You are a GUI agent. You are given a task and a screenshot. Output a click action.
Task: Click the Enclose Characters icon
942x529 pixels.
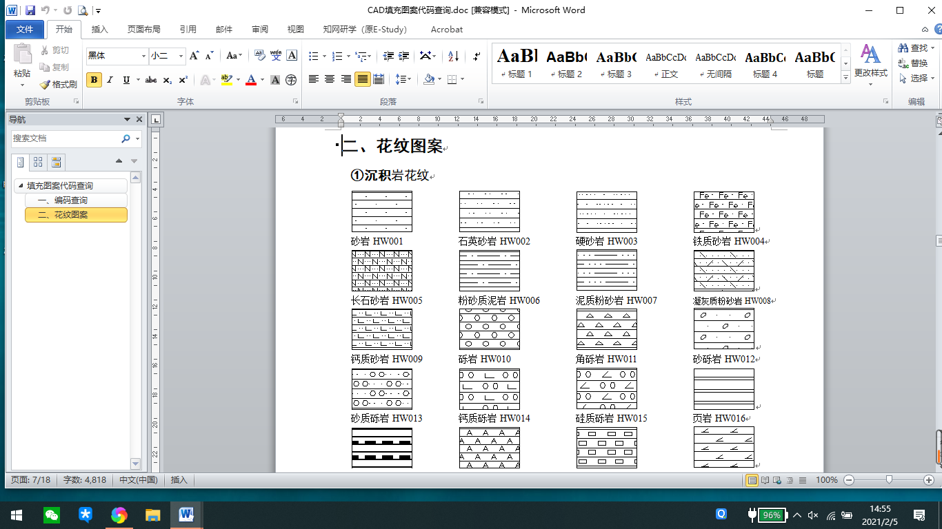click(x=291, y=80)
